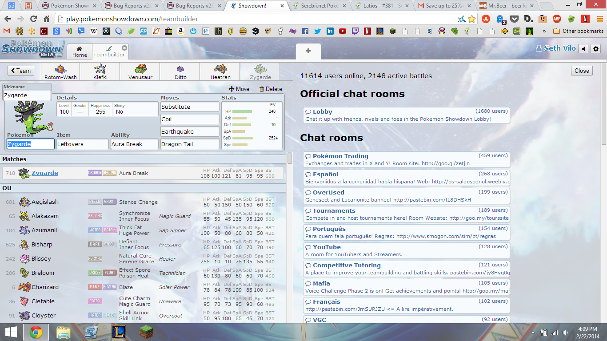Viewport: 607px width, 341px height.
Task: Open the Facebook bookmark
Action: point(305,31)
